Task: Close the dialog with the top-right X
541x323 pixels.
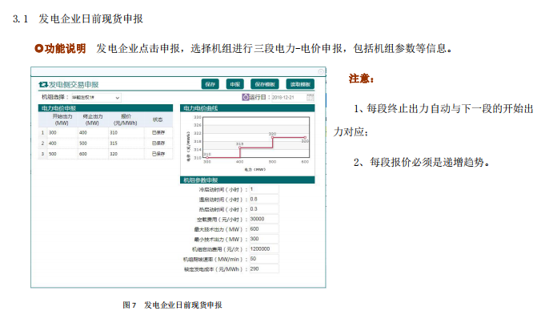Action: point(321,72)
